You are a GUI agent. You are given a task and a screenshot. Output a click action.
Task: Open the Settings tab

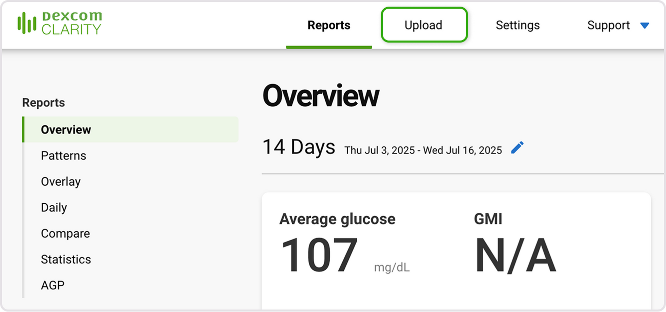[517, 25]
